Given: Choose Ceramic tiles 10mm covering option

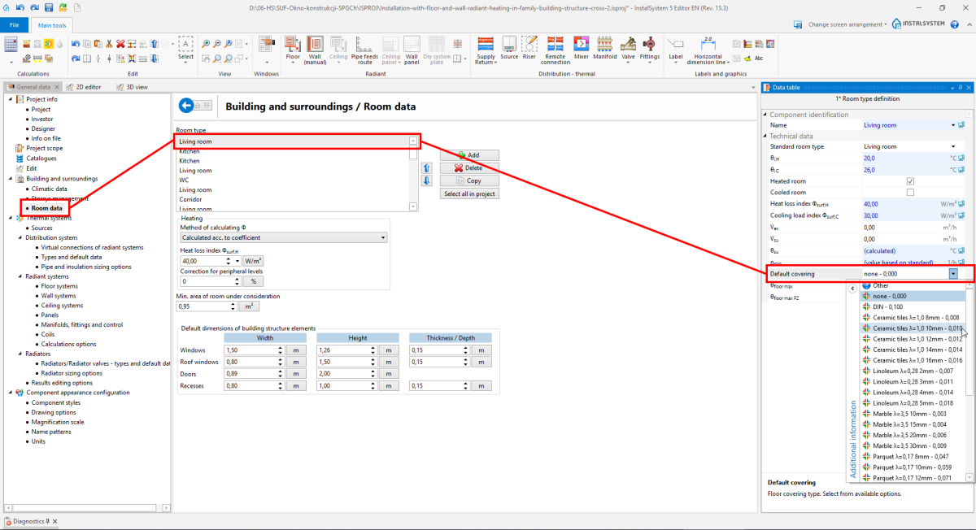Looking at the screenshot, I should [x=912, y=328].
